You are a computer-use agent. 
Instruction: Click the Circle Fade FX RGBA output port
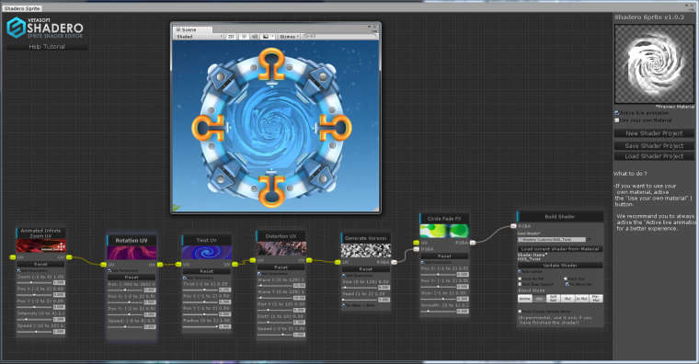pyautogui.click(x=473, y=243)
